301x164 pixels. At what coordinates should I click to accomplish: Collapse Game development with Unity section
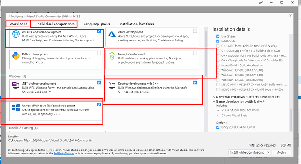[214, 102]
